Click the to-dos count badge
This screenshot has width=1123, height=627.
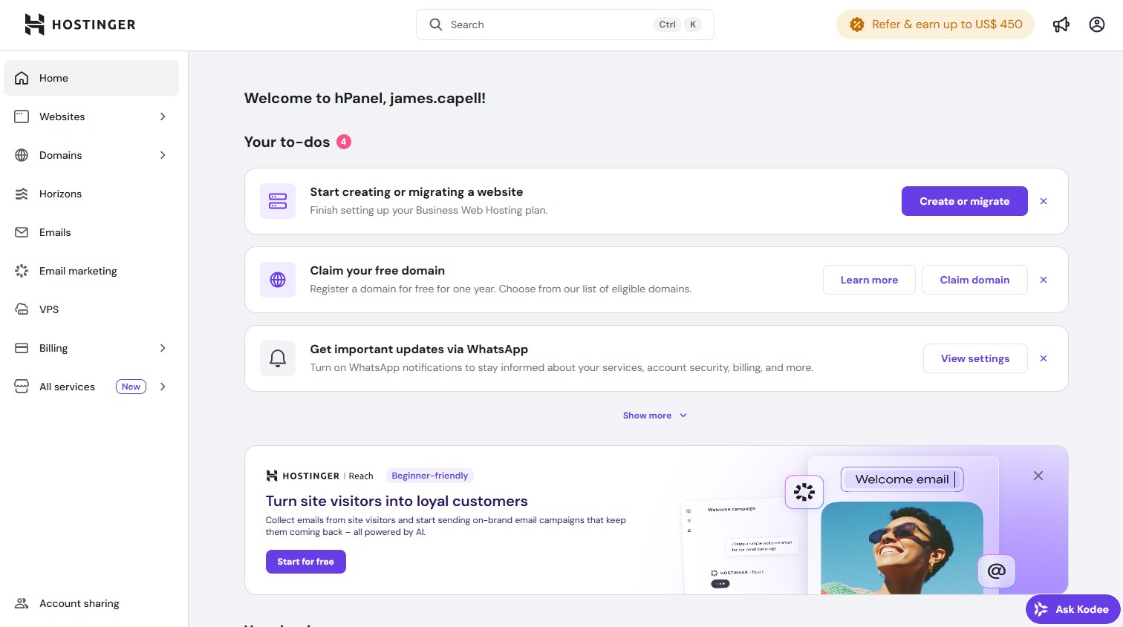[344, 142]
